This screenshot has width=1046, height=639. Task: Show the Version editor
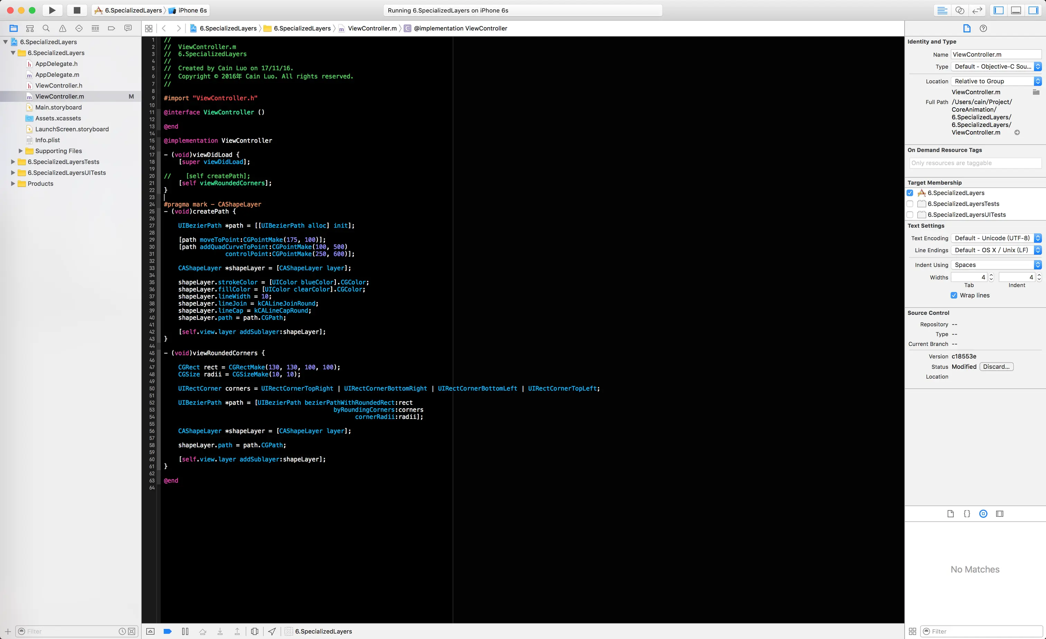tap(977, 10)
